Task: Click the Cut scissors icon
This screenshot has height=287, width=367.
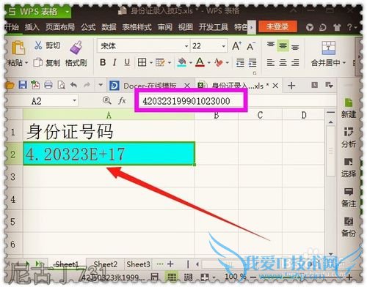Action: pos(38,45)
